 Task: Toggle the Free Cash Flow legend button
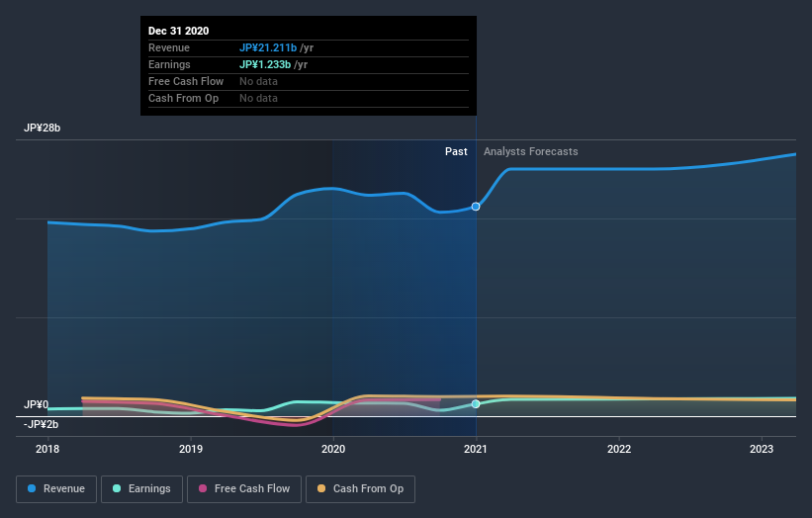pyautogui.click(x=244, y=489)
